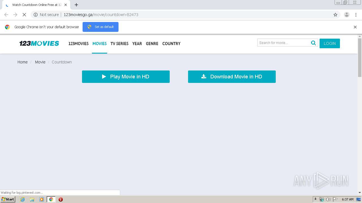Screen dimensions: 362x203
Task: Click the scrollbar up arrow
Action: pyautogui.click(x=360, y=36)
